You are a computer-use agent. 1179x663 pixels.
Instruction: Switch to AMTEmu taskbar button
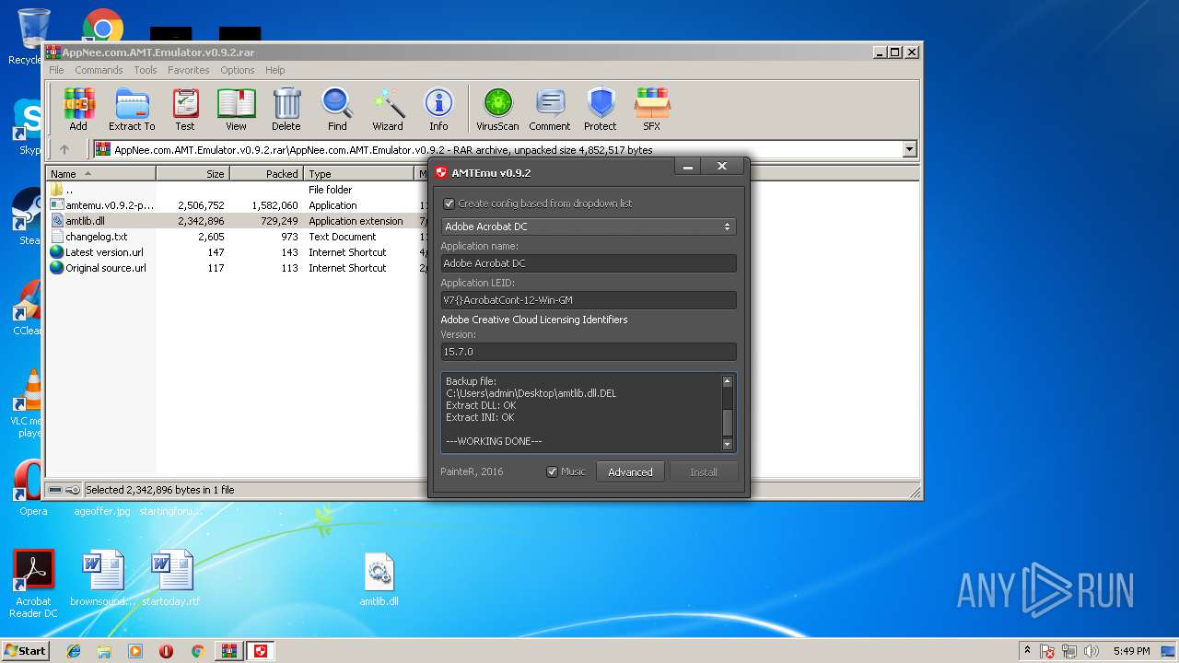point(261,651)
